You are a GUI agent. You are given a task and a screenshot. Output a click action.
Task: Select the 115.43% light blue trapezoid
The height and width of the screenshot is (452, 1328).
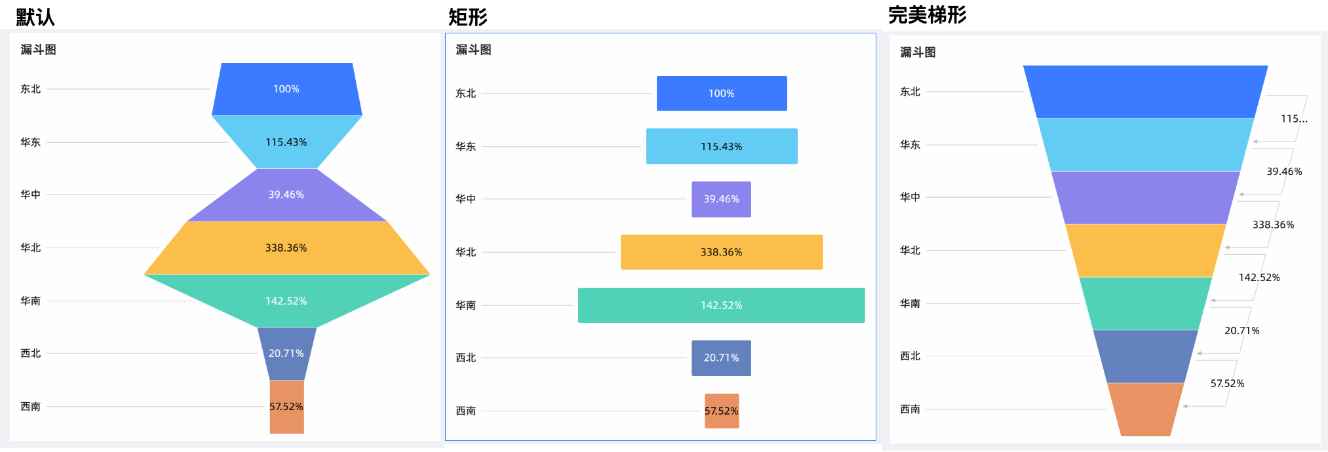pos(286,142)
